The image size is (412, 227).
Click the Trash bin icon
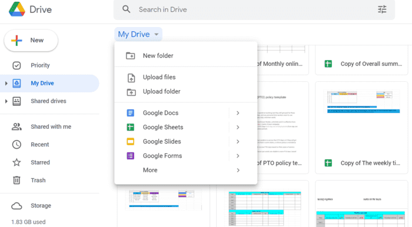point(16,181)
